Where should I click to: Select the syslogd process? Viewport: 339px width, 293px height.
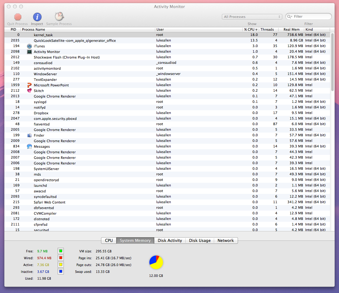pyautogui.click(x=167, y=102)
